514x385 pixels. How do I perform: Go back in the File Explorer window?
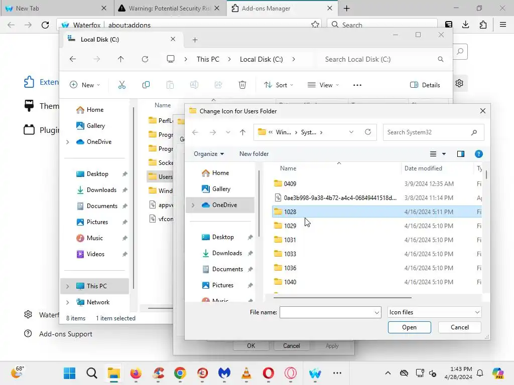[73, 59]
